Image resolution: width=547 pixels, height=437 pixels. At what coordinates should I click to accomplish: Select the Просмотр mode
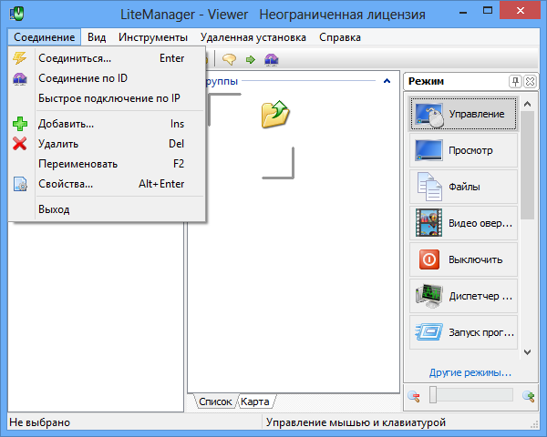point(463,150)
